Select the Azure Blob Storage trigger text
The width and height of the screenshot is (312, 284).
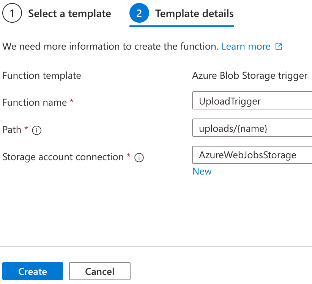click(x=249, y=75)
